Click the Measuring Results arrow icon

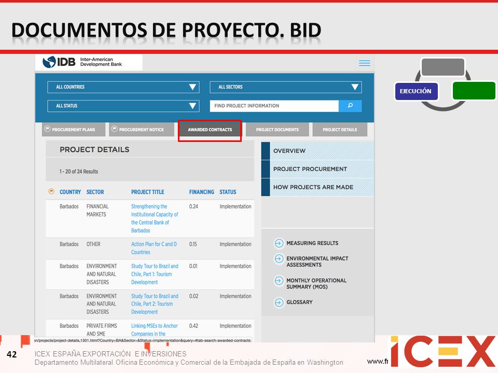pyautogui.click(x=279, y=243)
